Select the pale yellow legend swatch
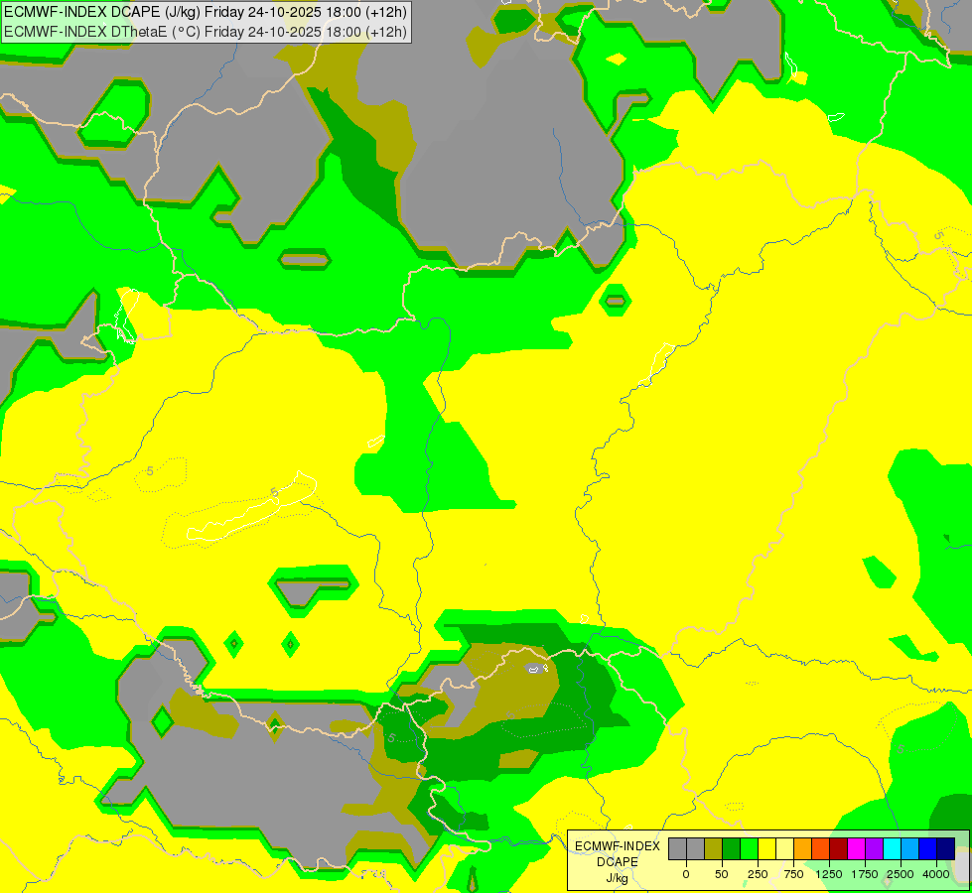 (x=784, y=848)
